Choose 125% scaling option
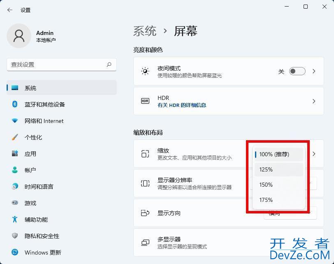Screen dimensions: 334x264 (x=278, y=170)
